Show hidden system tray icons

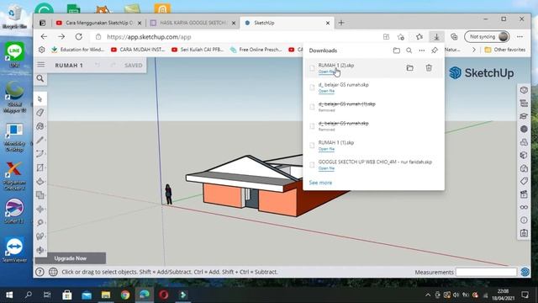(x=428, y=295)
